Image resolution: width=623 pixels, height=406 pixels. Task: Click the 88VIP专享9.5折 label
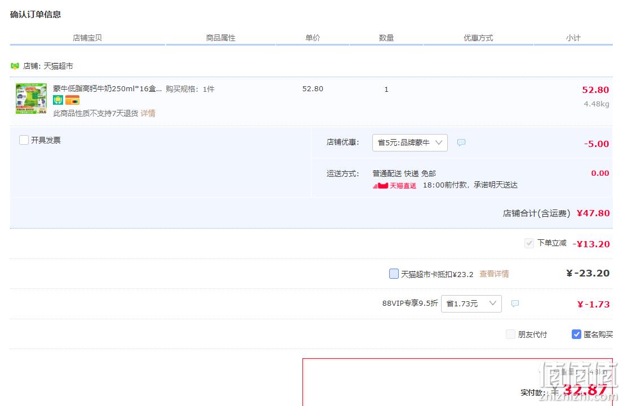[x=410, y=303]
